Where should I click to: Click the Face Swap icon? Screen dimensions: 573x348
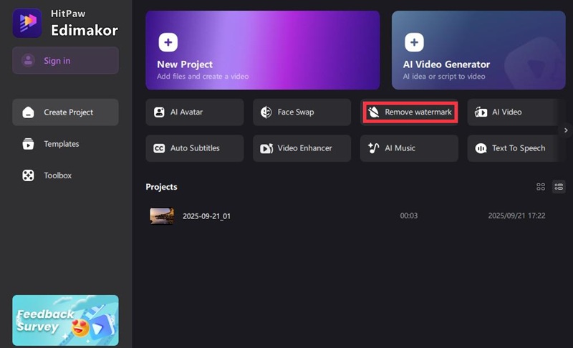(x=266, y=112)
